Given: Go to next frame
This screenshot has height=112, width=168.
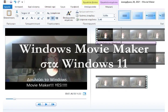Looking at the screenshot, I should [x=53, y=104].
